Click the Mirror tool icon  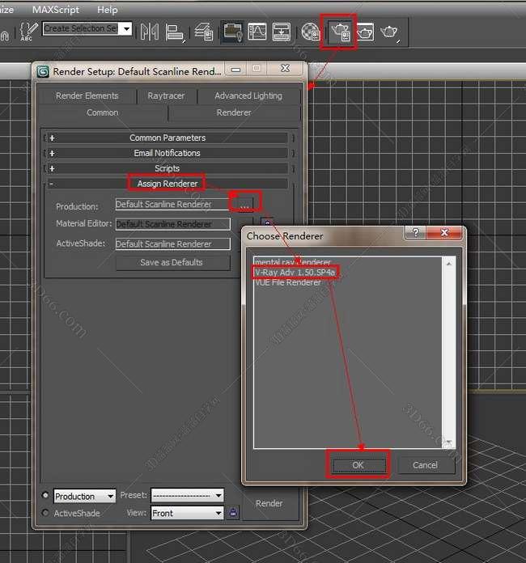point(149,32)
